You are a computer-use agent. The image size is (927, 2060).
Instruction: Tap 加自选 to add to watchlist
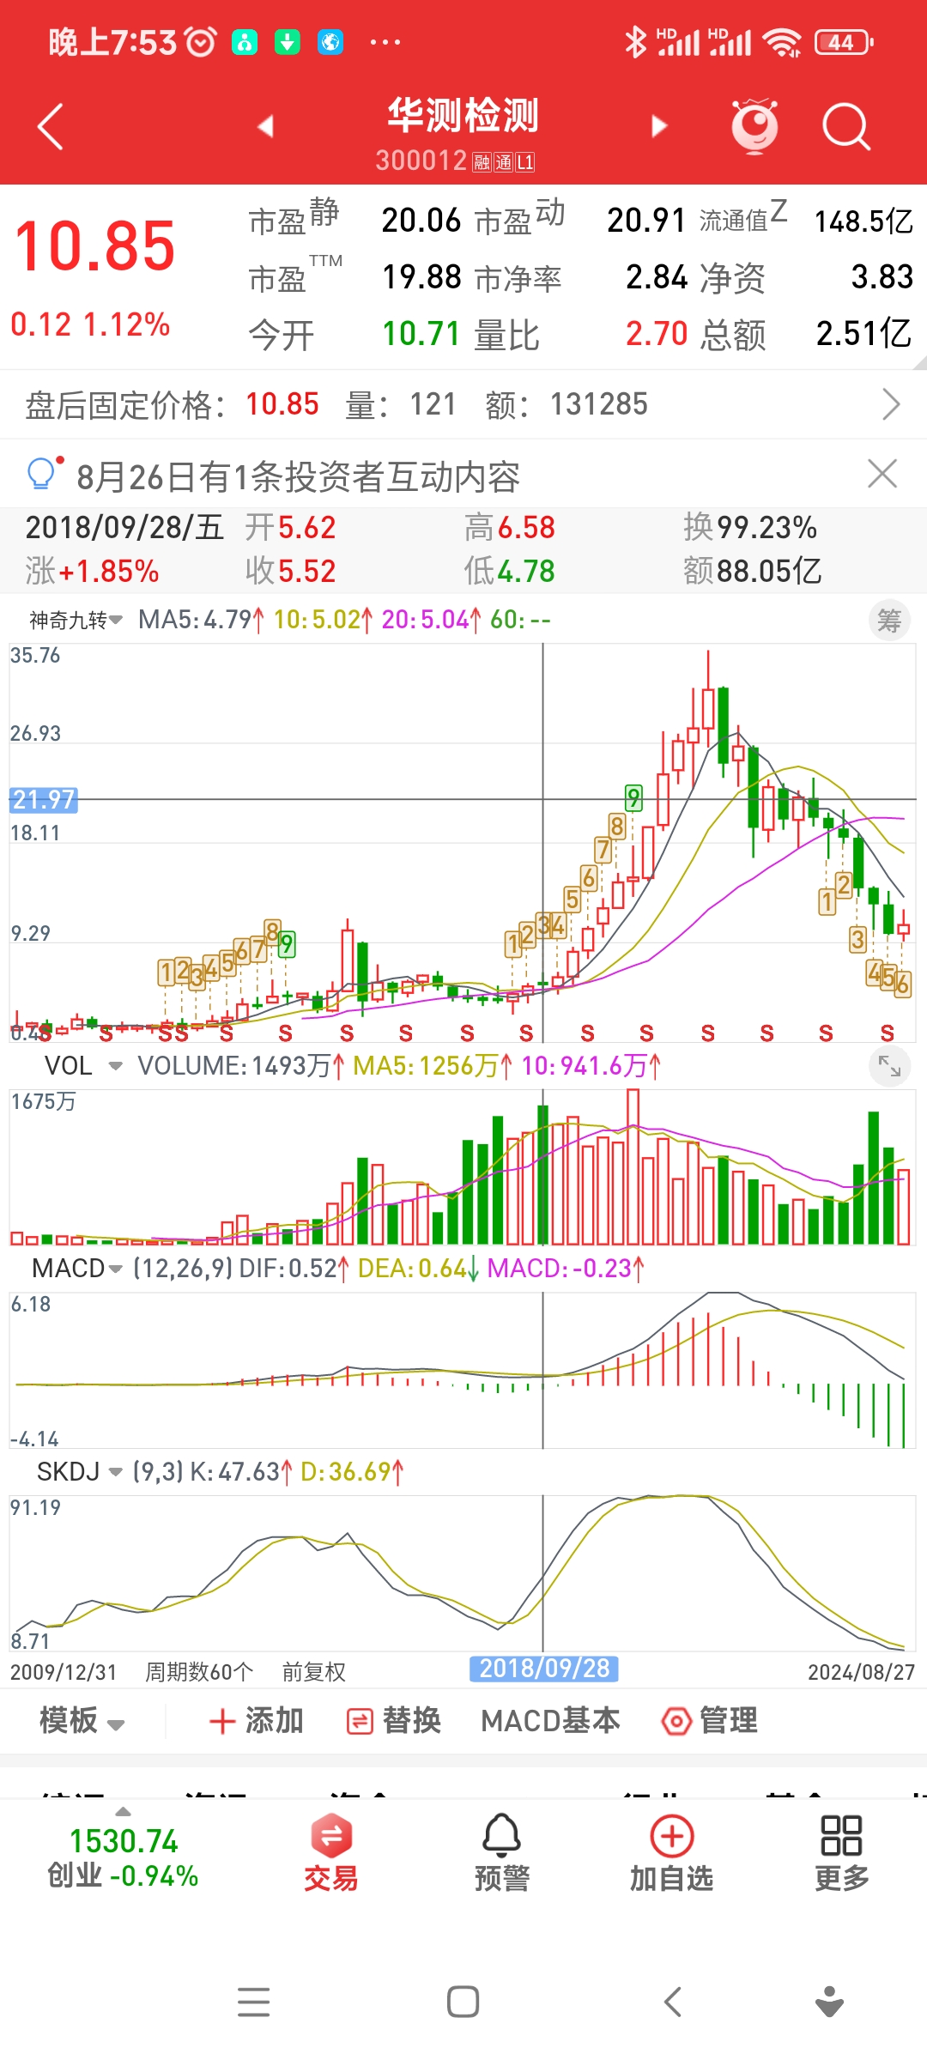[x=671, y=1854]
